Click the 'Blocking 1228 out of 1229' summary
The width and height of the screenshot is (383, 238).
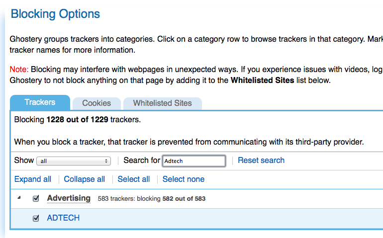point(78,120)
